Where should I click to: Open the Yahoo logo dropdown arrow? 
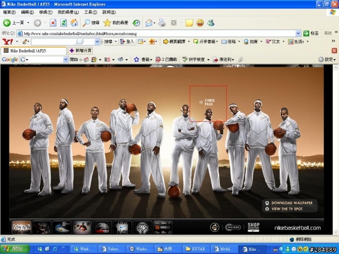tap(17, 41)
